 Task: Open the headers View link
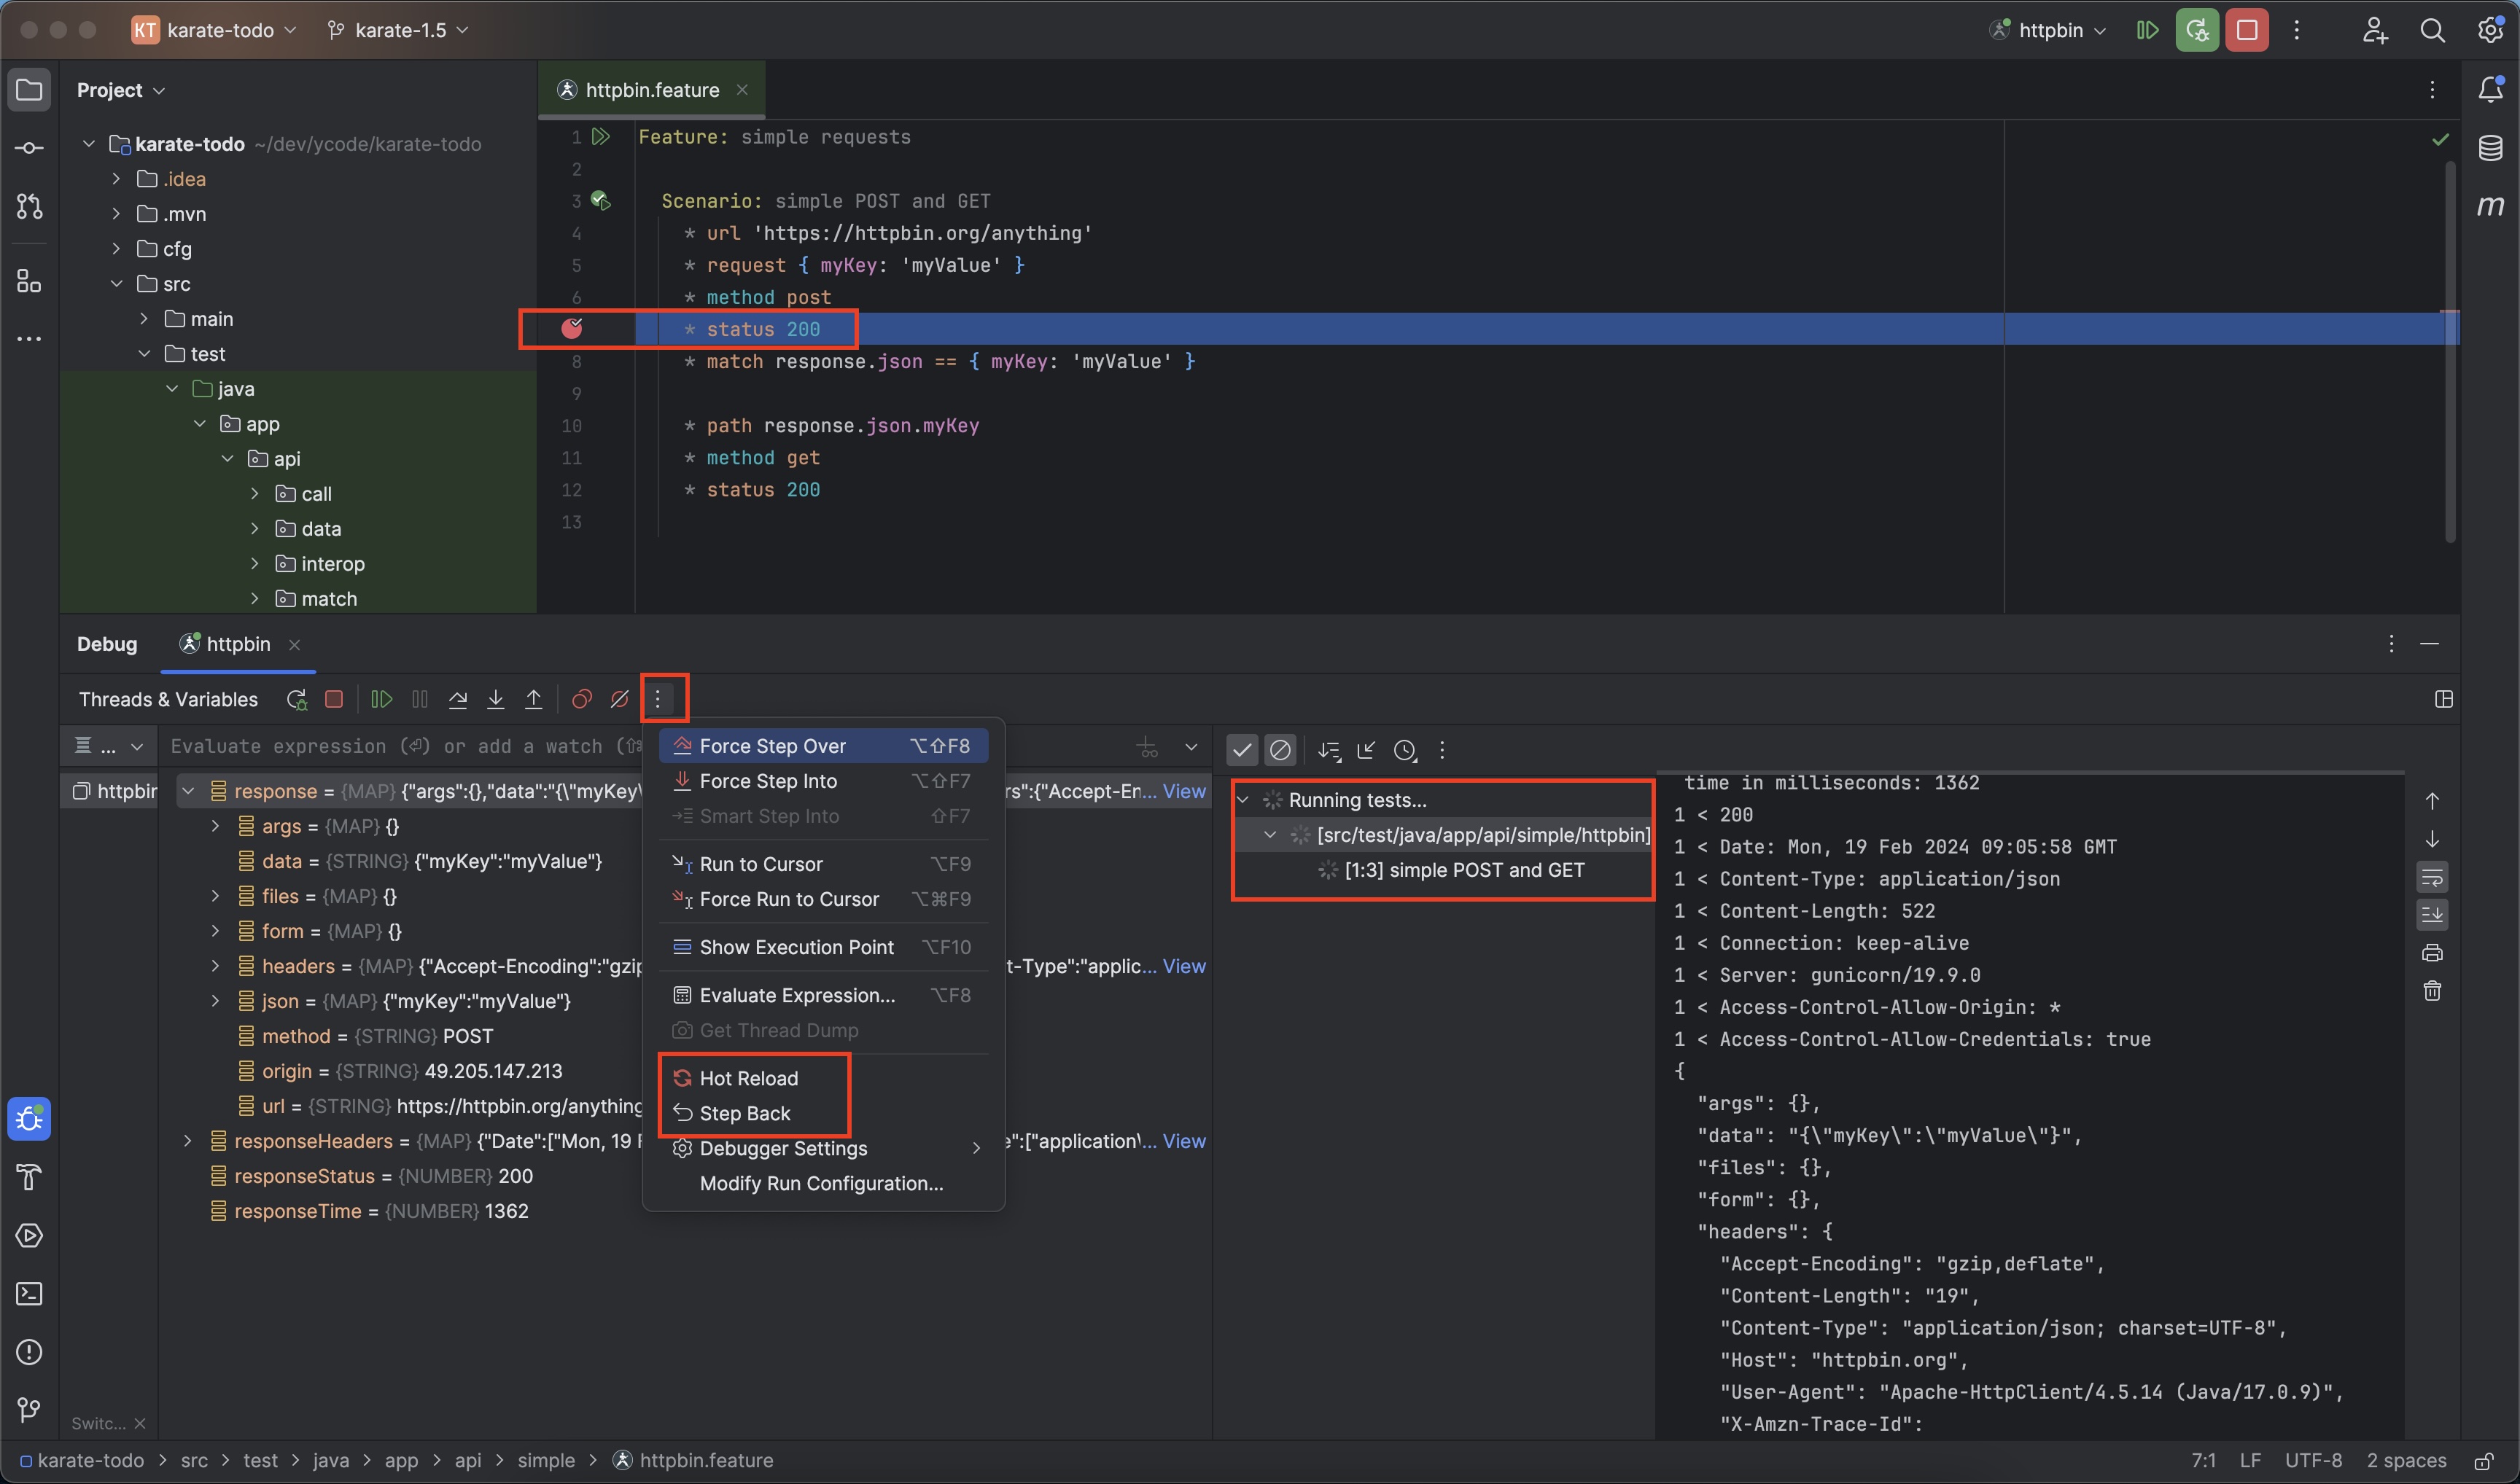pyautogui.click(x=1184, y=966)
